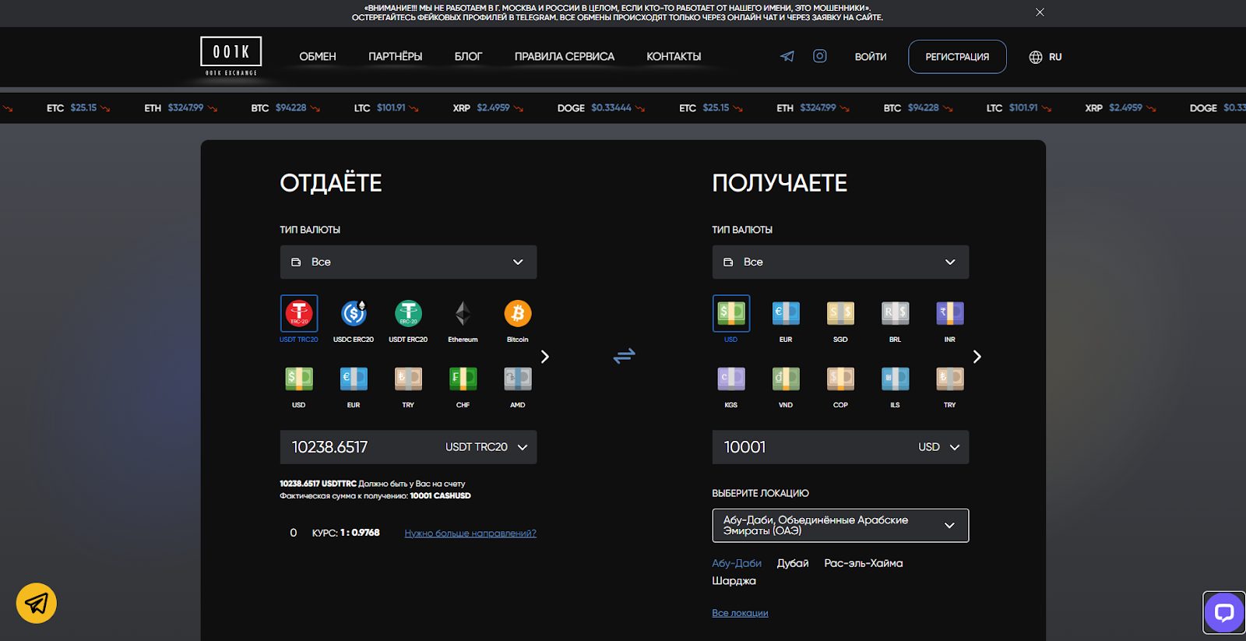Open the Telegram channel icon in header

(x=787, y=56)
